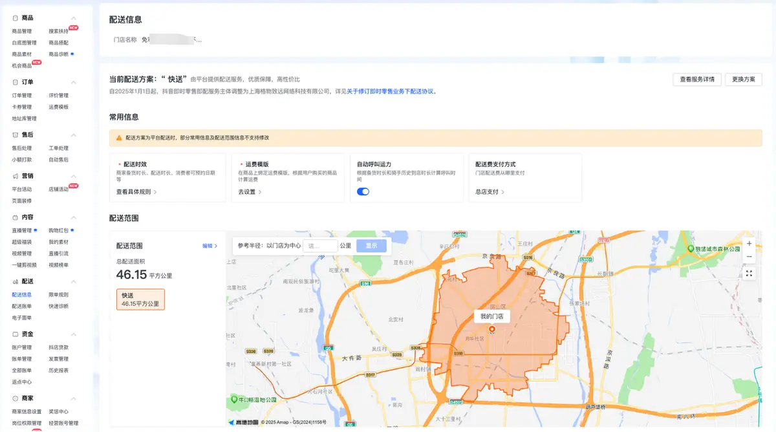The width and height of the screenshot is (776, 432).
Task: Open the map in fullscreen mode
Action: coord(749,274)
